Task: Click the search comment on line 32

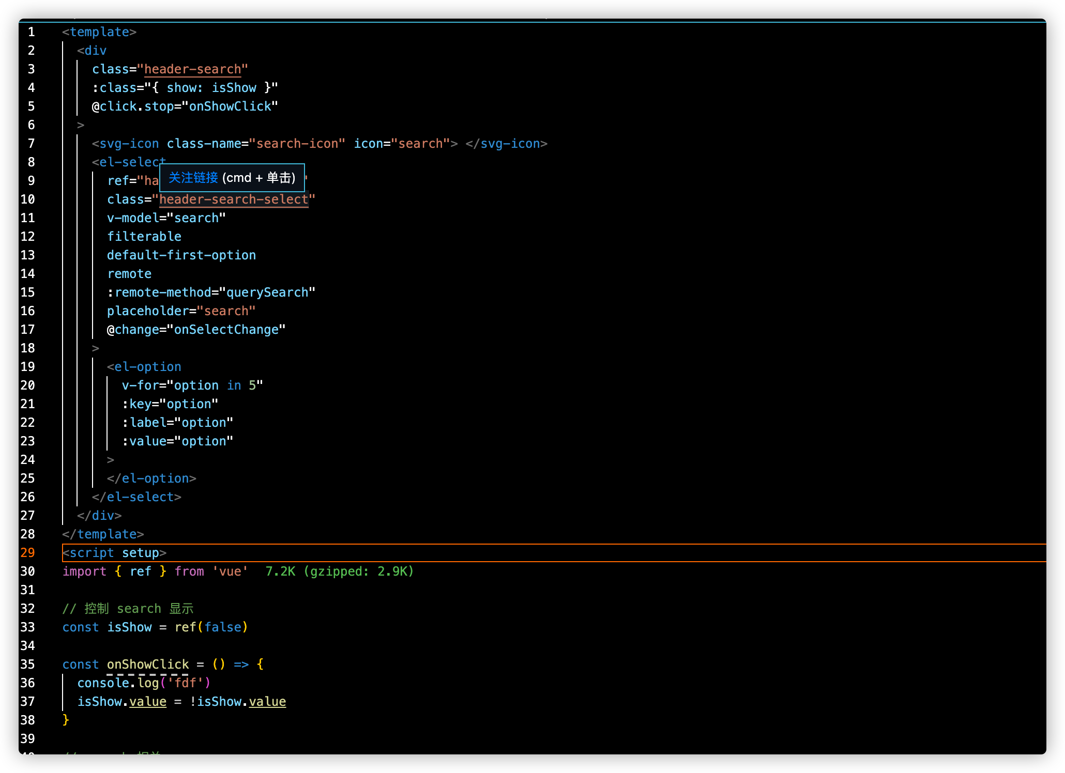Action: (x=128, y=608)
